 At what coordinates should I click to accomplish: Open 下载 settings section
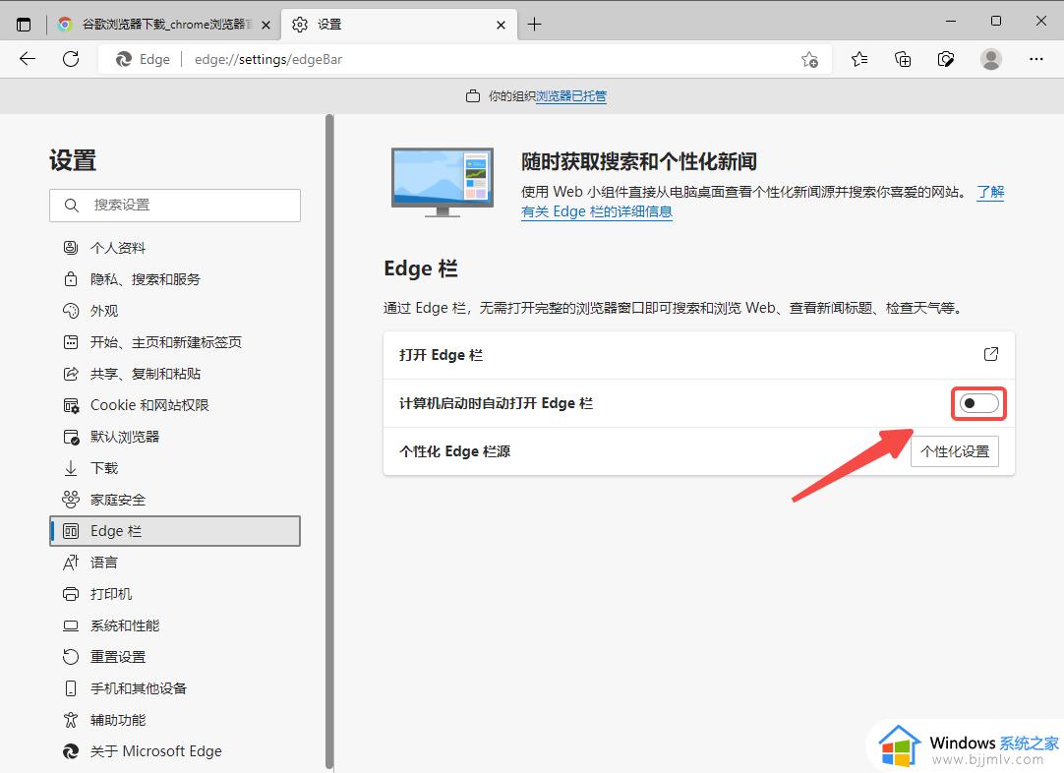[x=175, y=467]
